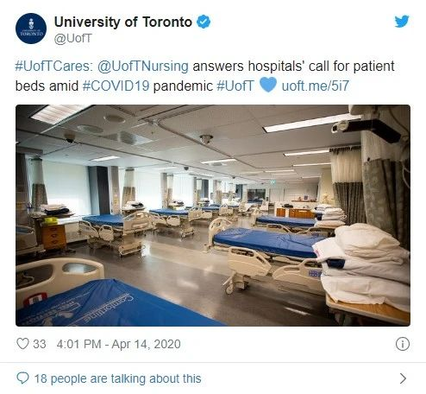Click the 4:01 PM - Apr 14, 2020 timestamp

(118, 344)
